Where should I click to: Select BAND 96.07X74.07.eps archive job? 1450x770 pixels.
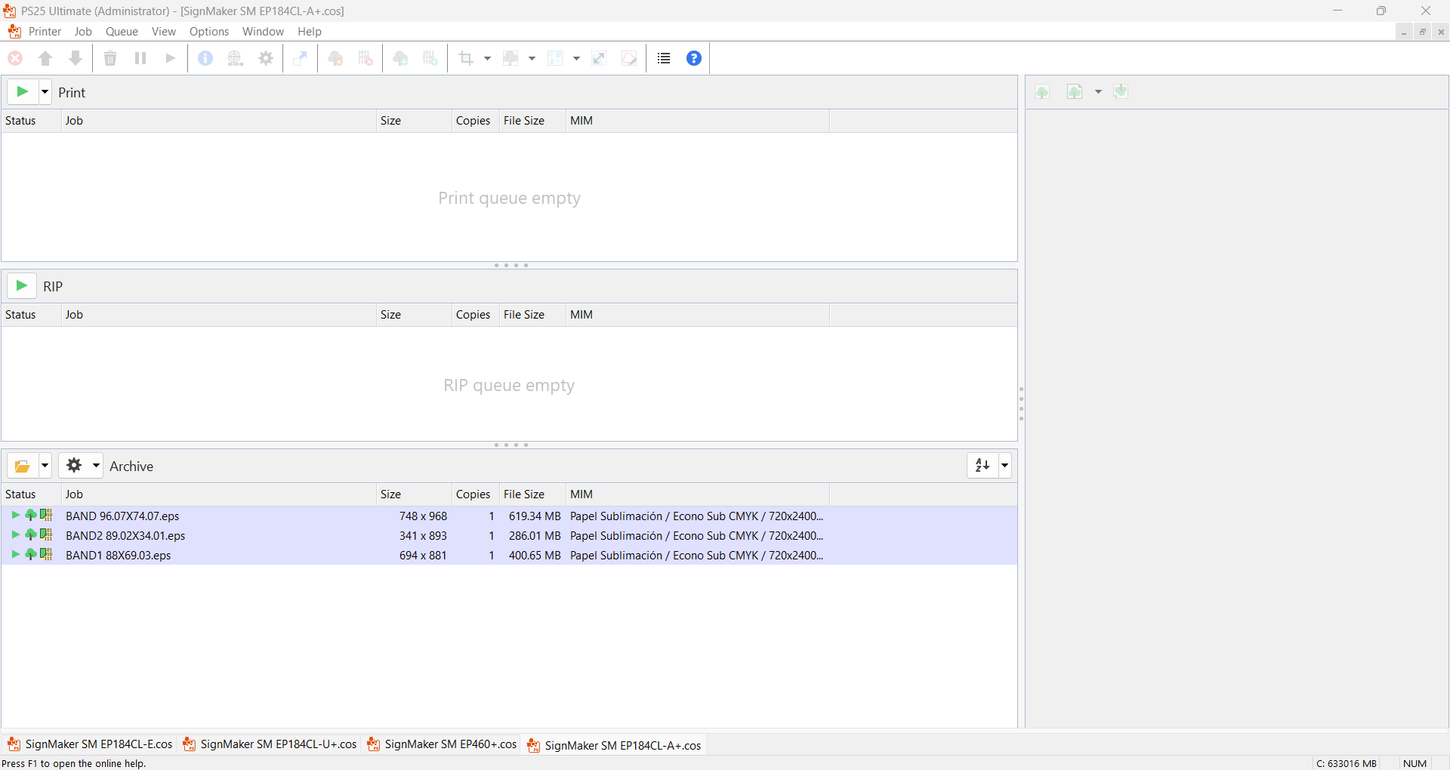509,516
